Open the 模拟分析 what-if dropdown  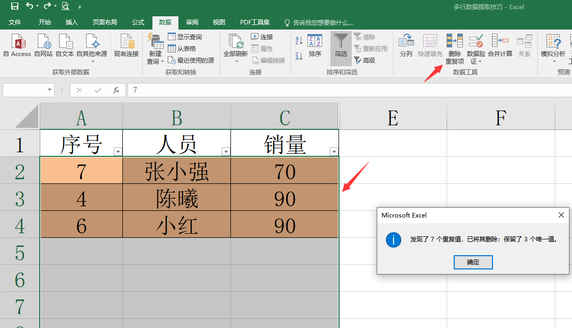click(553, 48)
